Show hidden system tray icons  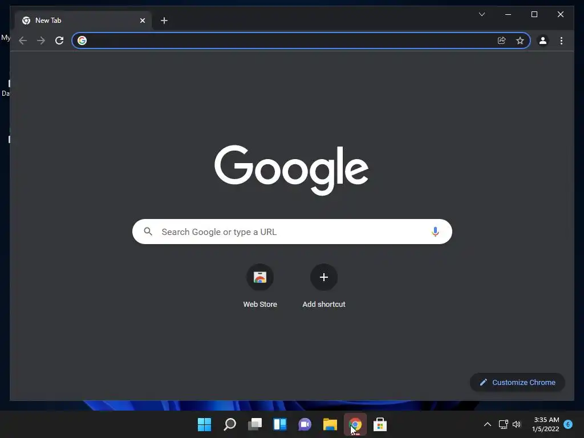[x=487, y=424]
